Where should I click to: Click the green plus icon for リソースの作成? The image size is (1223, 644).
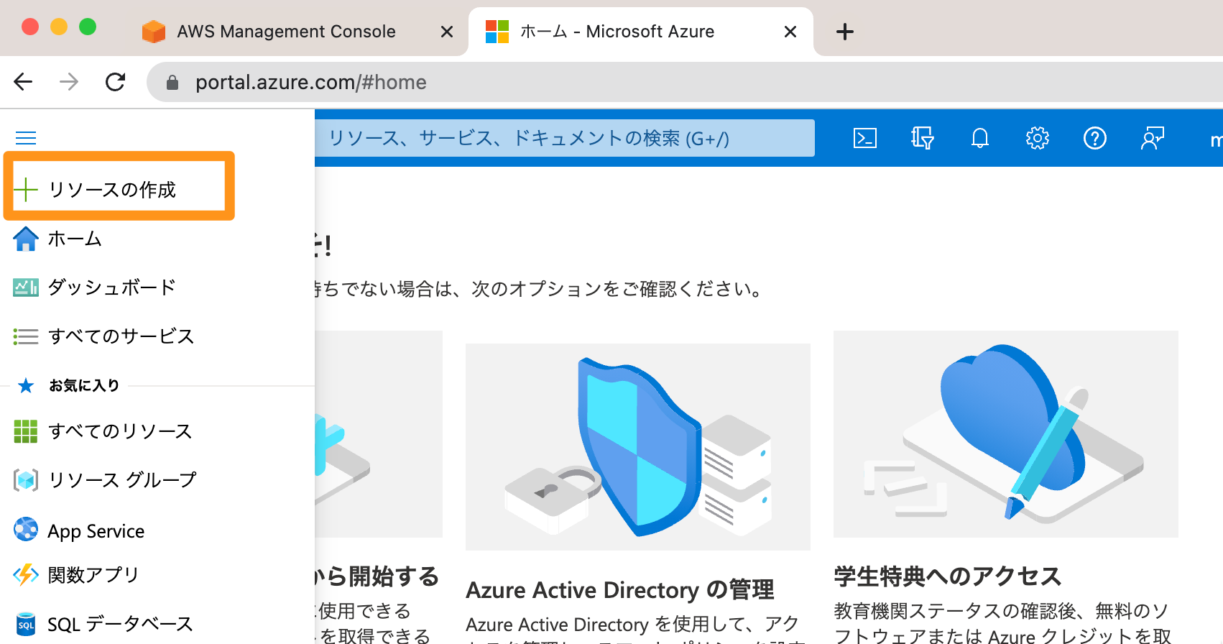point(26,190)
